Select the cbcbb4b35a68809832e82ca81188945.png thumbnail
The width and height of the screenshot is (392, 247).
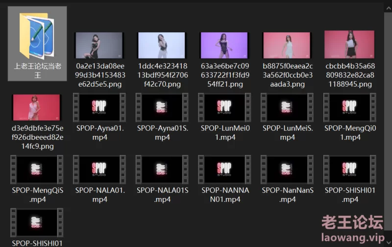click(349, 45)
